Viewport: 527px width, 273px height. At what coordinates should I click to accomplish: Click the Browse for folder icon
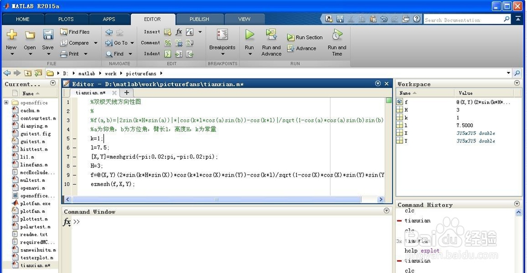(x=38, y=73)
